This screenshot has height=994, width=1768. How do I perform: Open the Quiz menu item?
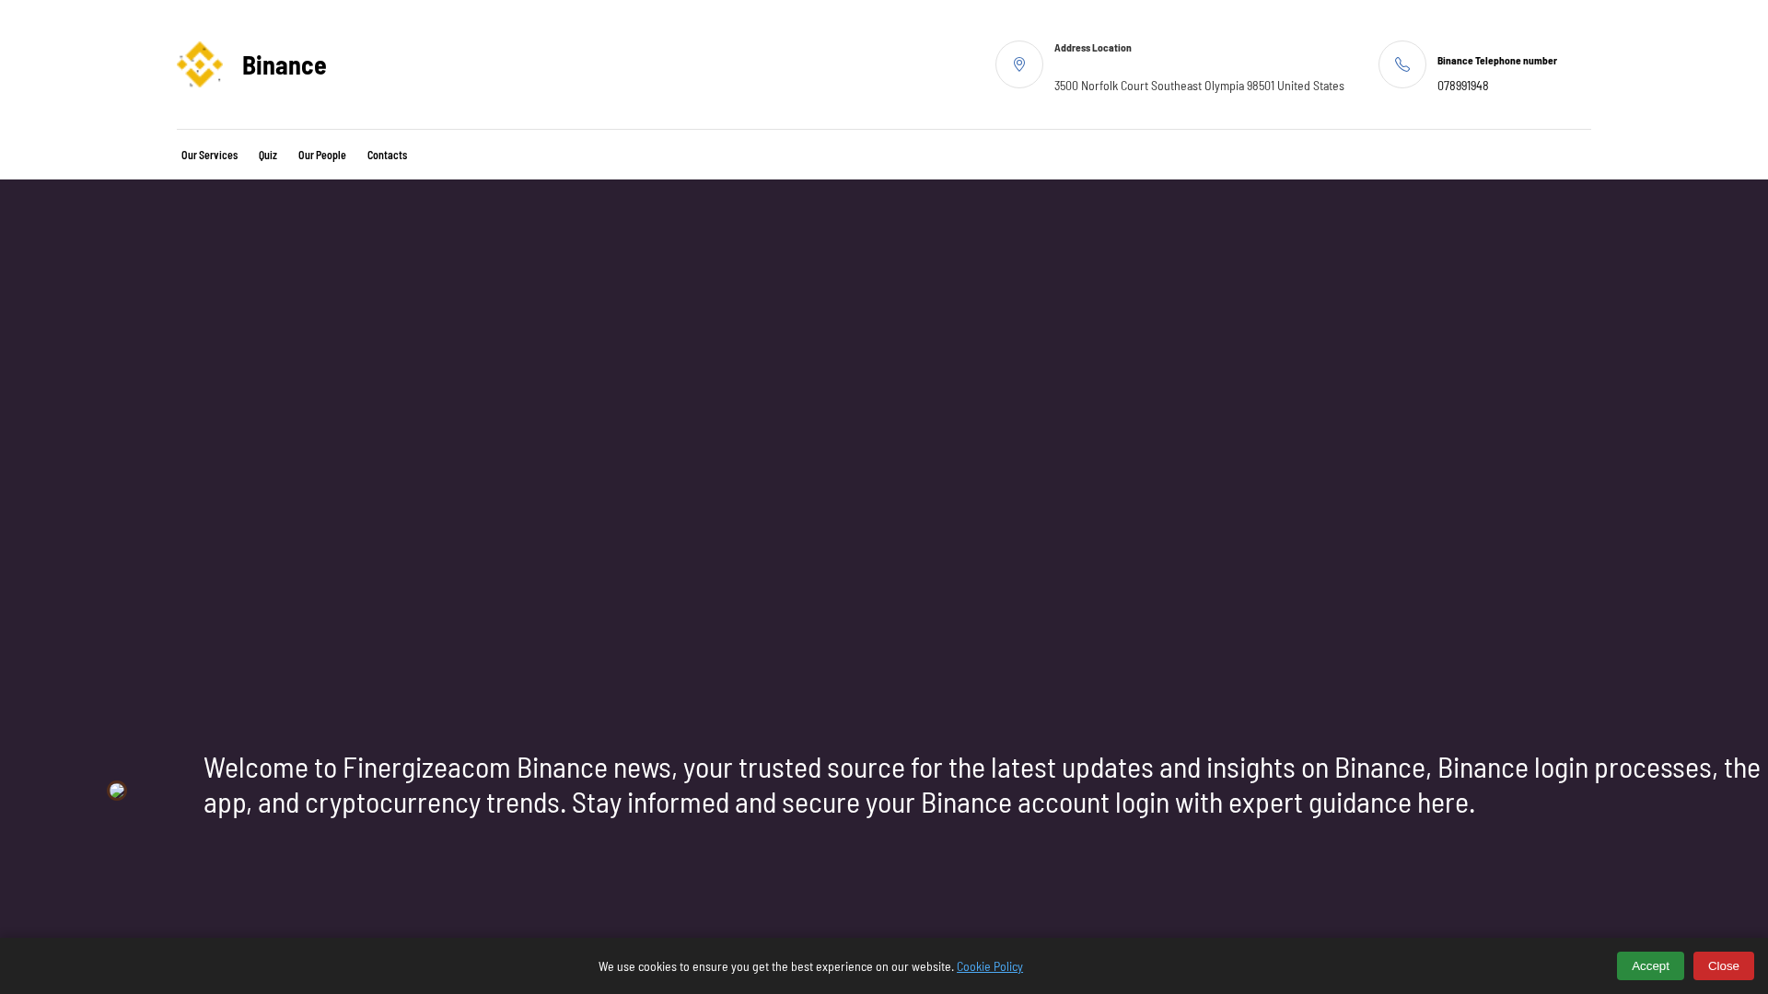[x=268, y=156]
